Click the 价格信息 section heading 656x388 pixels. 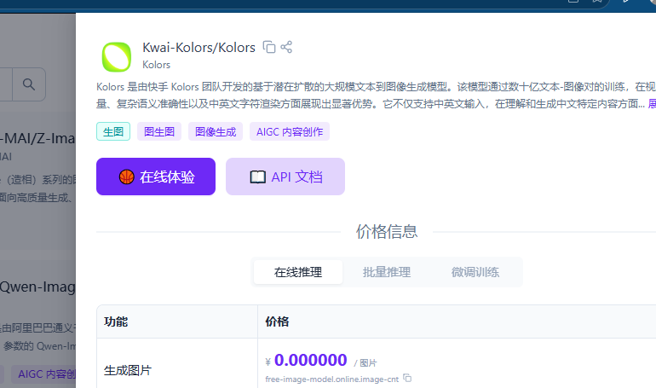[387, 231]
